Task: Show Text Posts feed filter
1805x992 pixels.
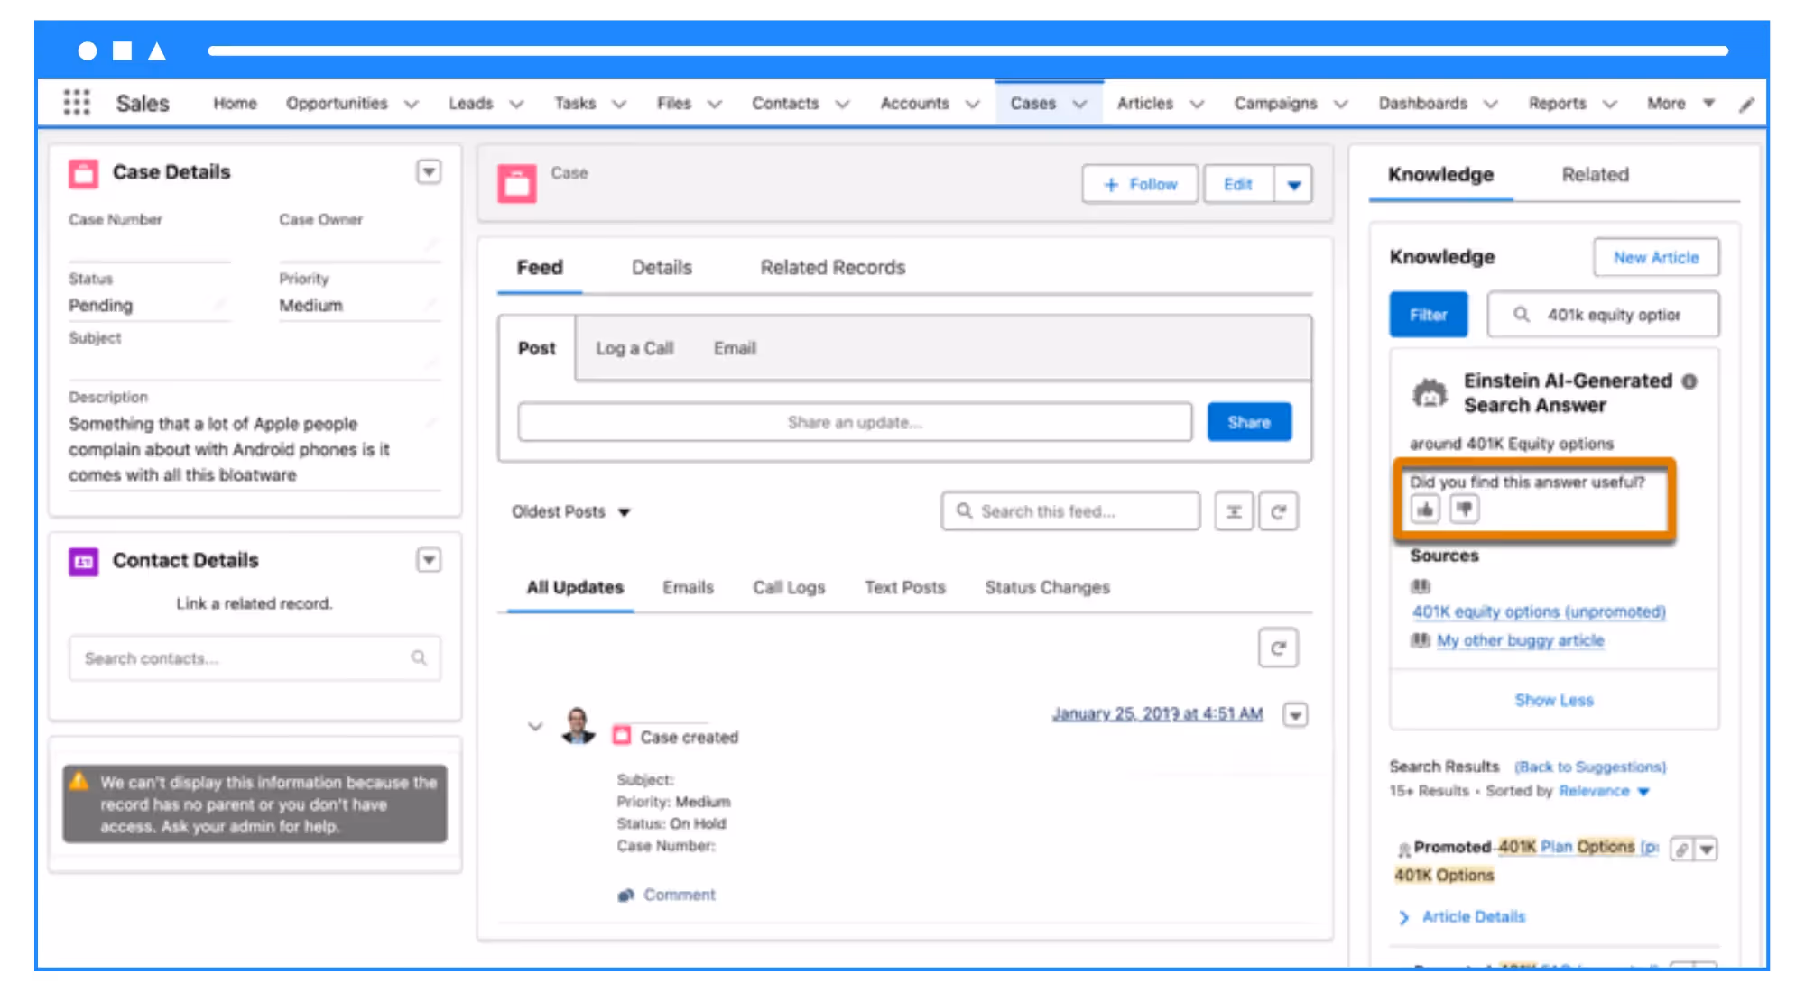Action: coord(904,587)
